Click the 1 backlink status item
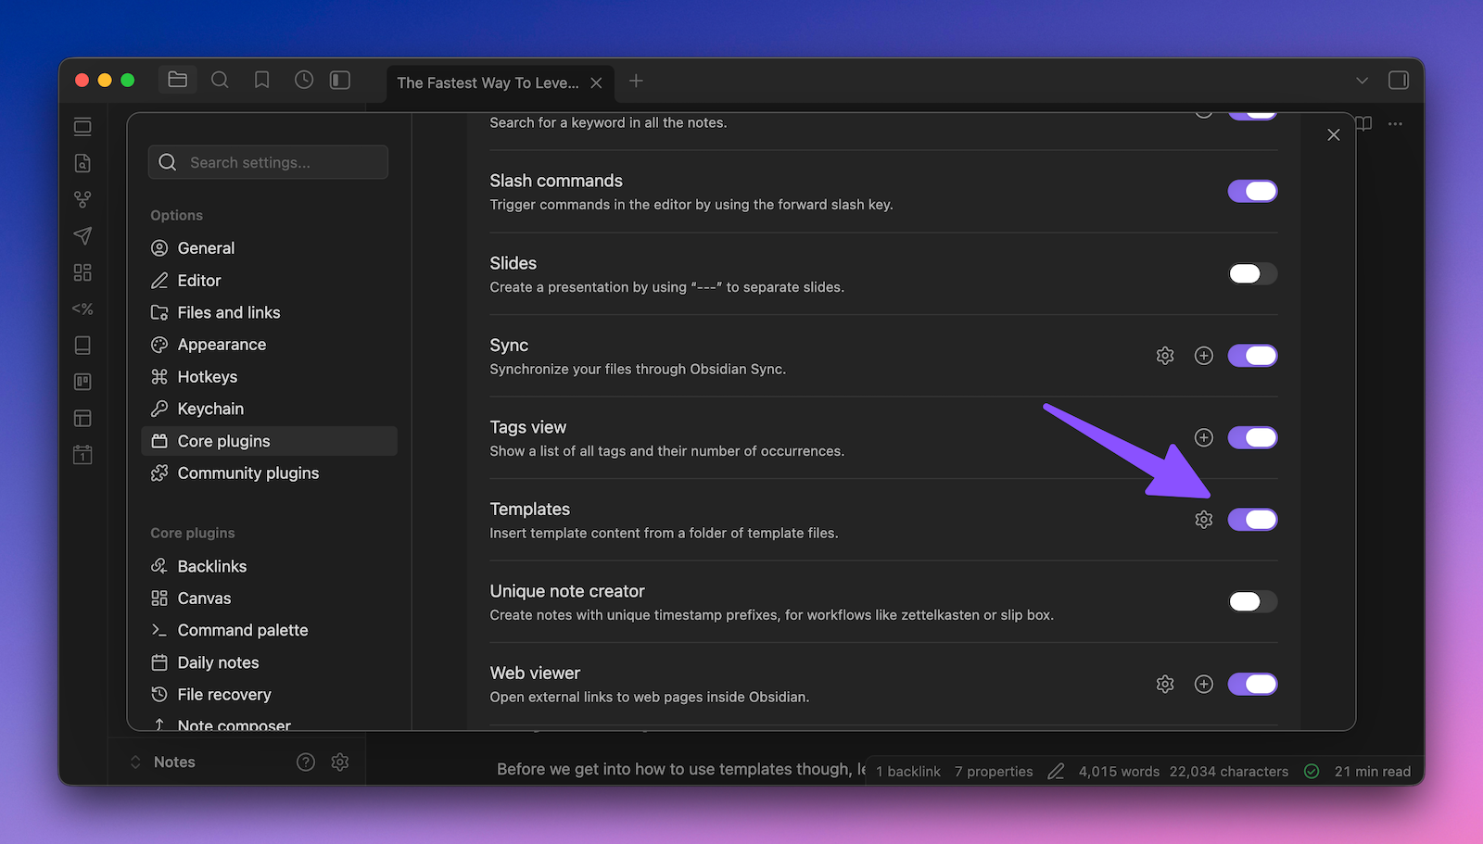1483x844 pixels. pos(907,771)
